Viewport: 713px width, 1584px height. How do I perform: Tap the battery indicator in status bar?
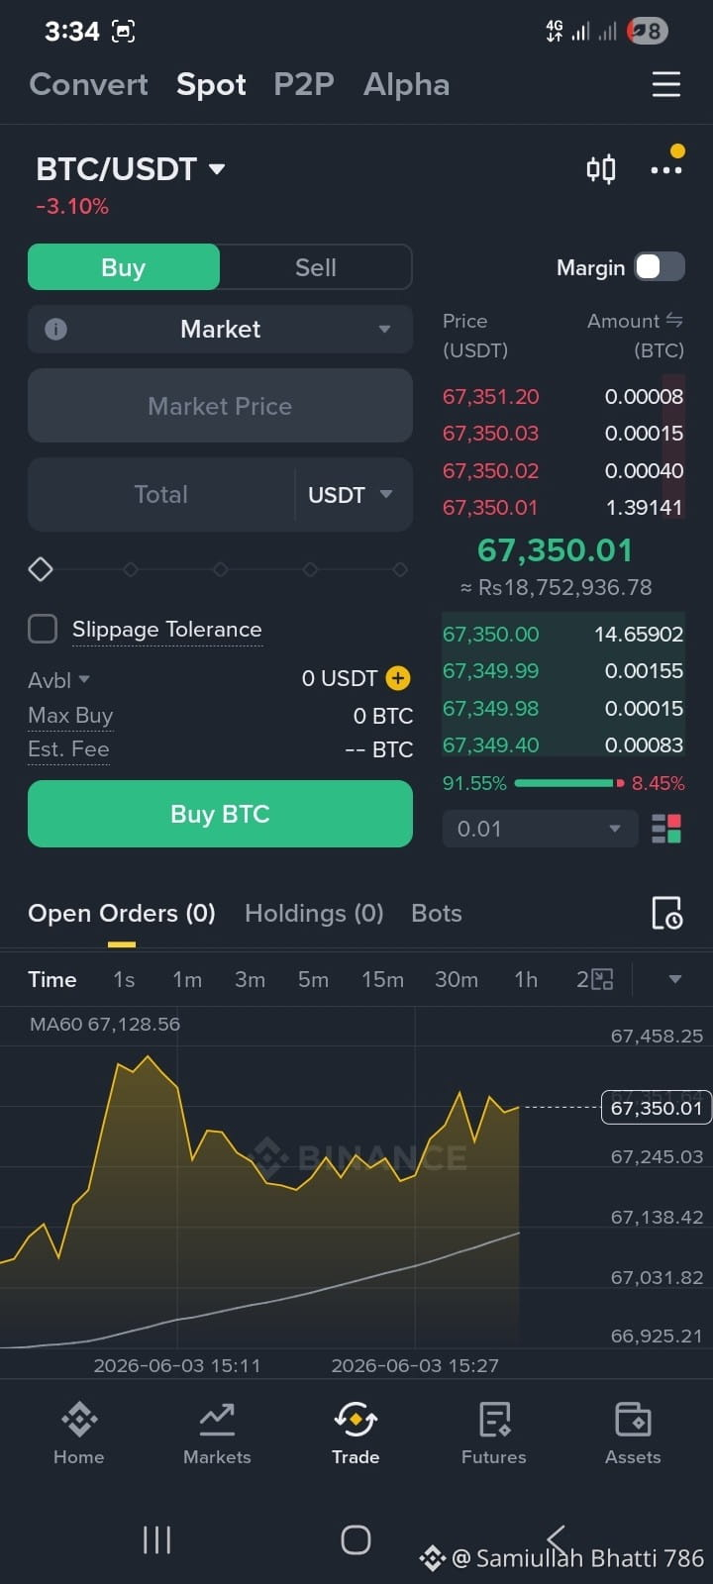[x=648, y=32]
